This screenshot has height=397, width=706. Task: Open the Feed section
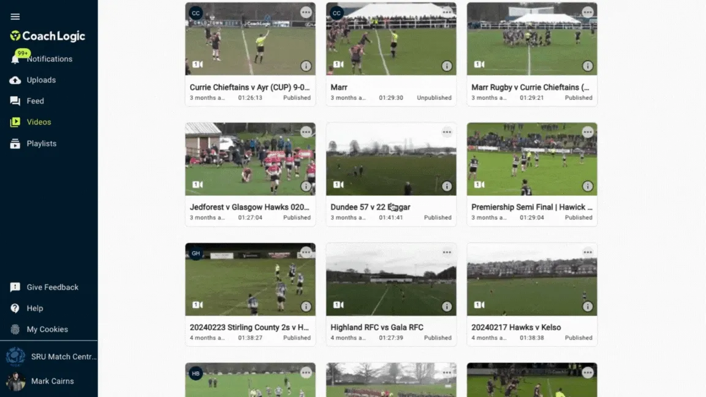point(35,101)
